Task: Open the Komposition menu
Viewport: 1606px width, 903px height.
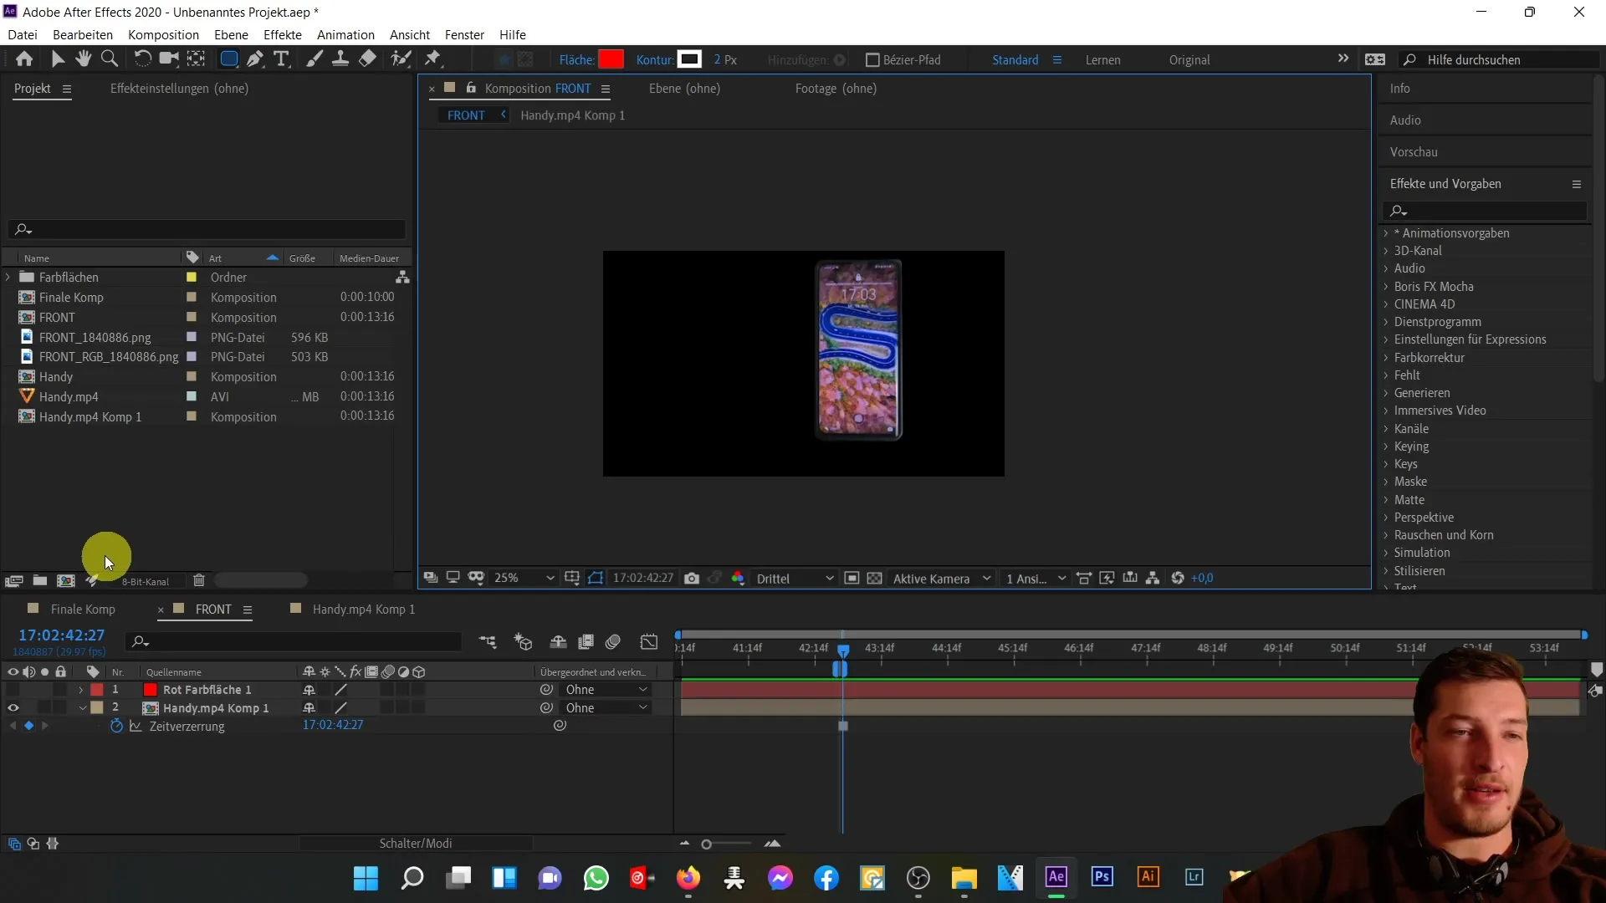Action: point(163,34)
